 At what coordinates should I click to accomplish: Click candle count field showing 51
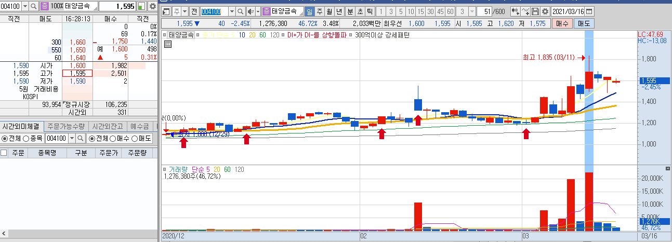[x=485, y=11]
